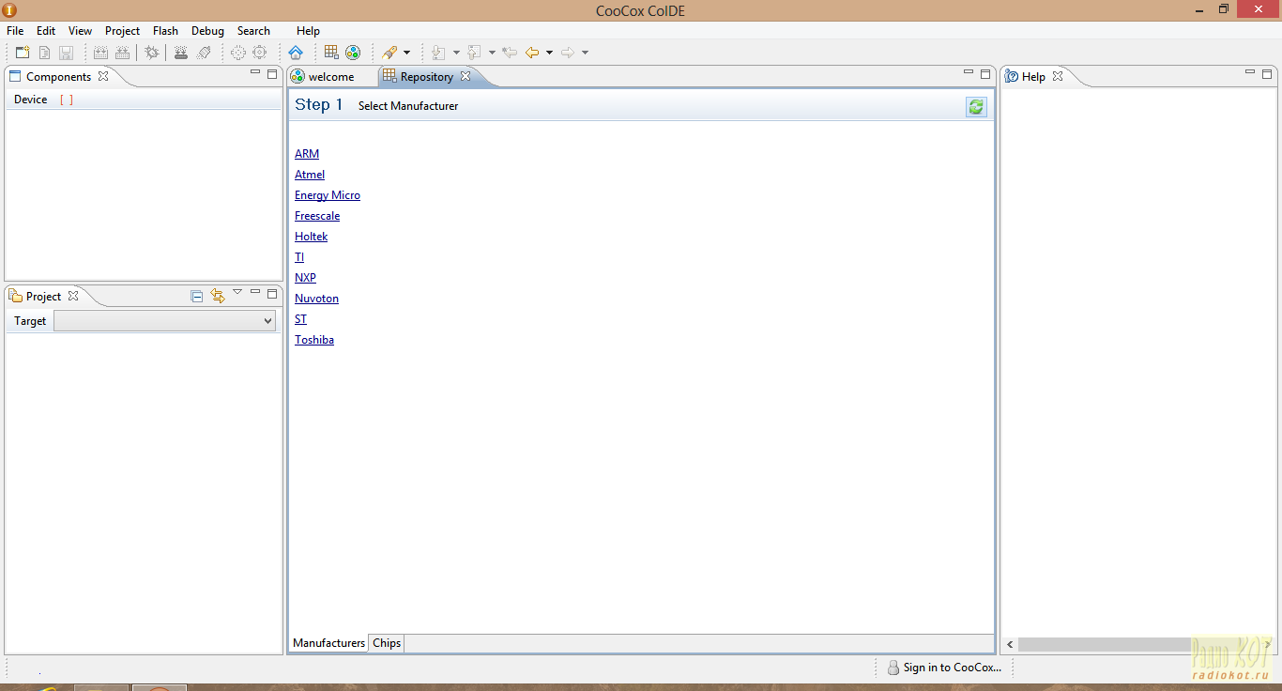Expand the dropdown arrow beside the flashlight icon
Image resolution: width=1282 pixels, height=691 pixels.
[406, 53]
